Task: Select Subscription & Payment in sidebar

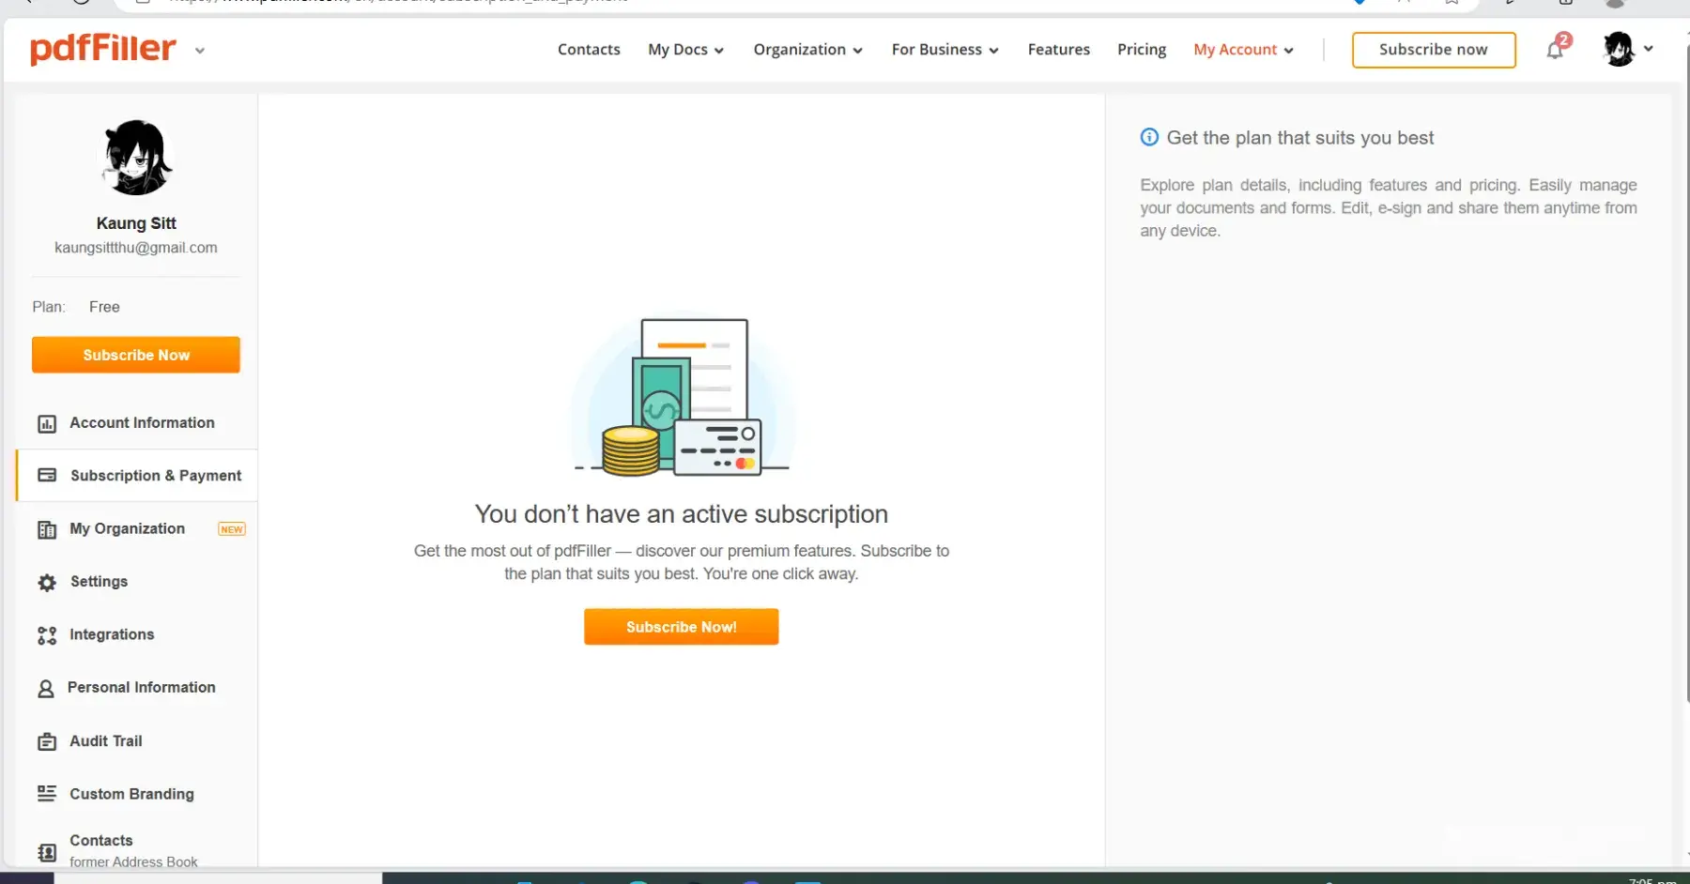Action: tap(155, 476)
